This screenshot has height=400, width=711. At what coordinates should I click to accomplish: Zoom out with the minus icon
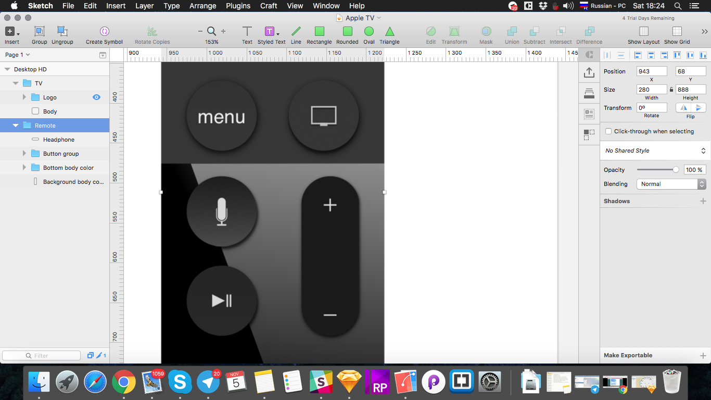pos(200,31)
